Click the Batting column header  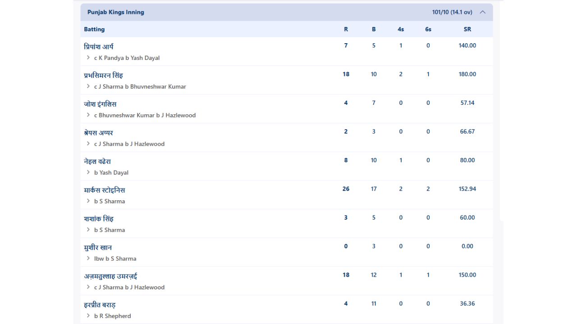[x=94, y=29]
